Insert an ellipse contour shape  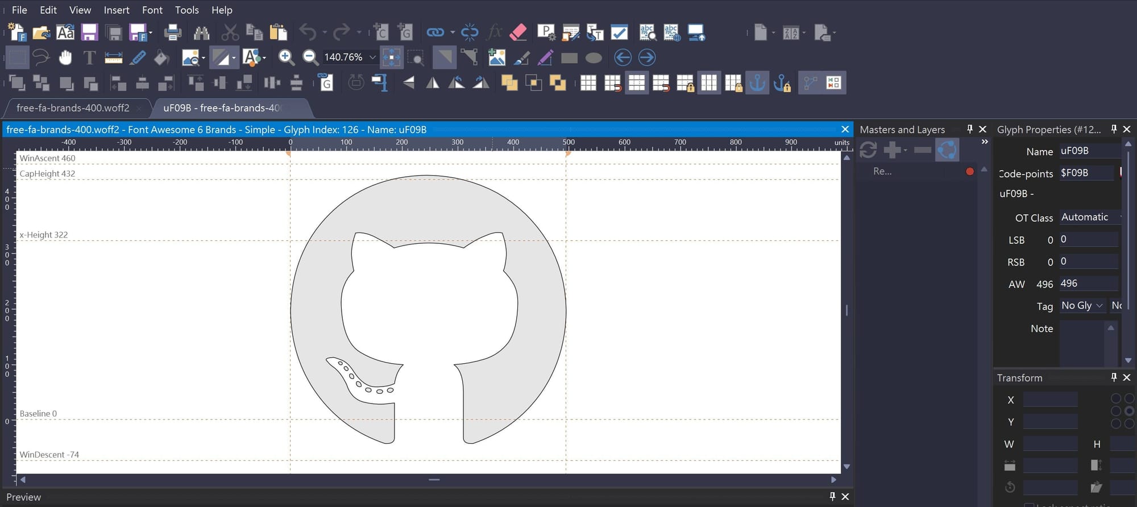594,58
